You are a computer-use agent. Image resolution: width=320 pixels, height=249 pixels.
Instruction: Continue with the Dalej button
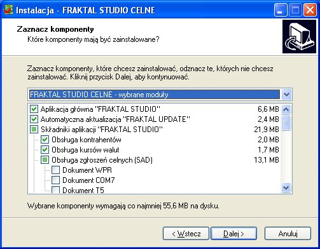(x=233, y=234)
